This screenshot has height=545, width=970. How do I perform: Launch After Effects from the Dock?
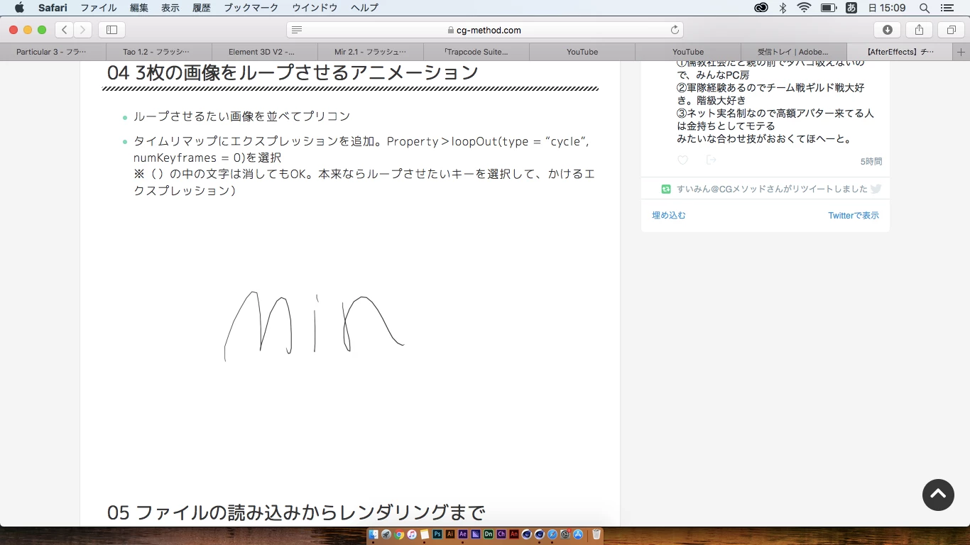point(463,534)
